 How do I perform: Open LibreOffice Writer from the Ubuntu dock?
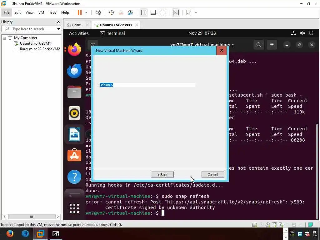74,134
